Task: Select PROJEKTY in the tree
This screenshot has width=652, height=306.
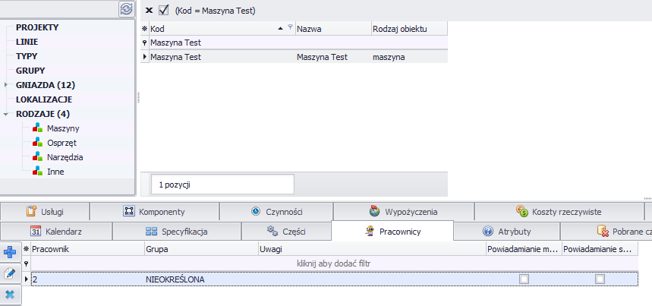Action: tap(37, 27)
